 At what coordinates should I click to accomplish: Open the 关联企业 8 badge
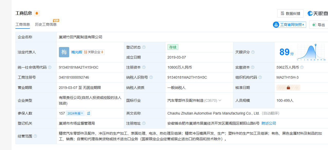[x=94, y=52]
